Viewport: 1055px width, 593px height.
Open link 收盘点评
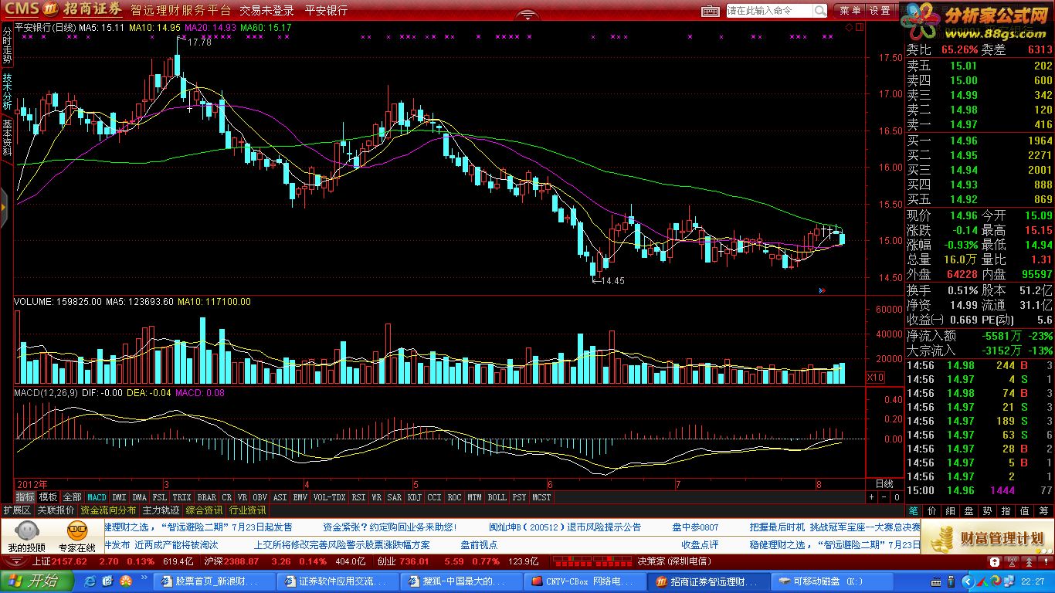701,544
